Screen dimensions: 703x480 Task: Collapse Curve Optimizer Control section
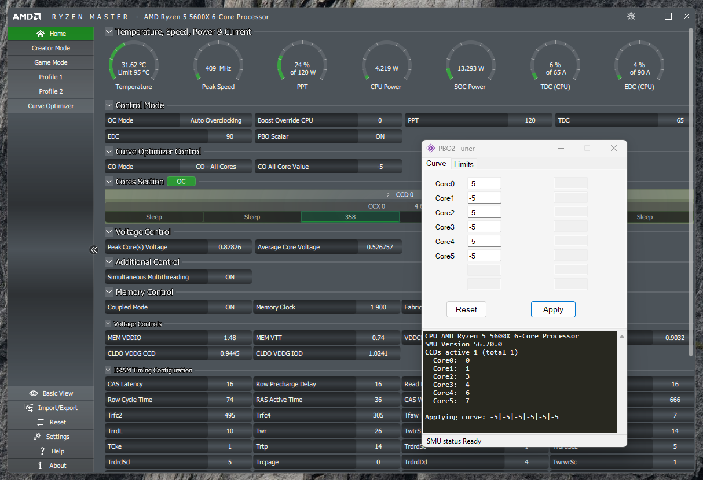click(x=109, y=152)
